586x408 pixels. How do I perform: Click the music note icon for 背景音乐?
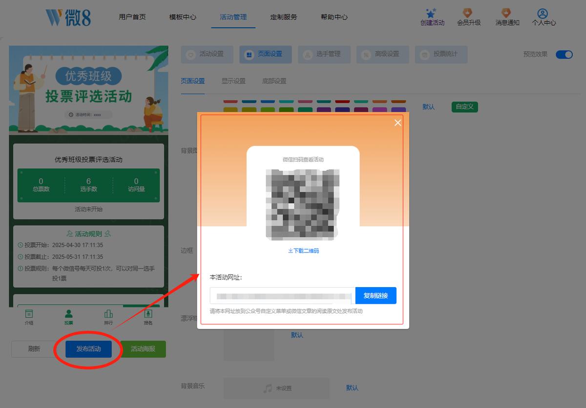(268, 388)
